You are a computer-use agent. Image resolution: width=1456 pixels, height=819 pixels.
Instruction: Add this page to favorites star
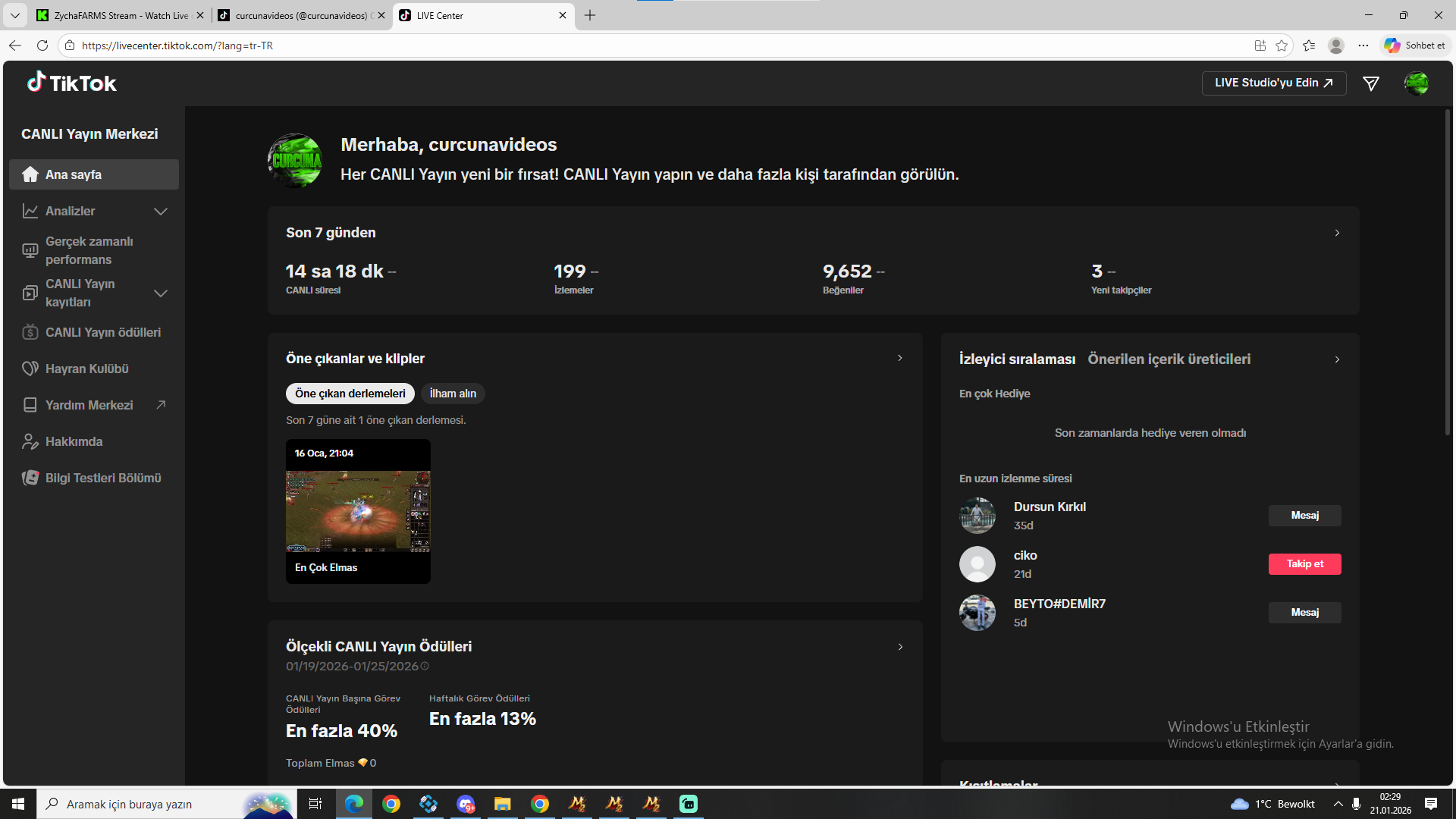click(1282, 45)
